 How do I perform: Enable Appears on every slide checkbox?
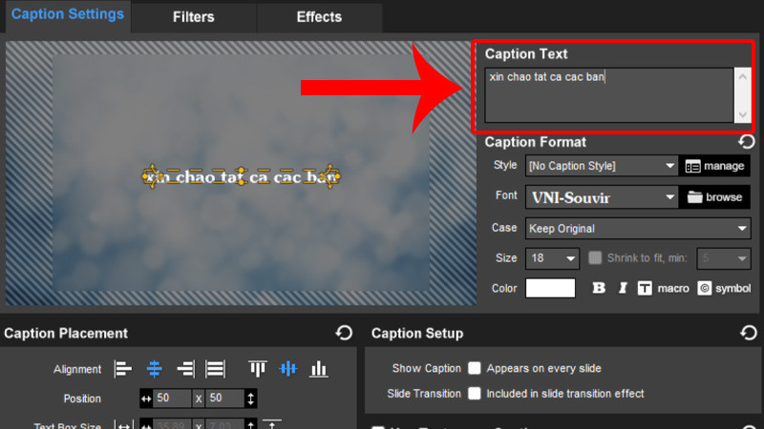pos(474,368)
